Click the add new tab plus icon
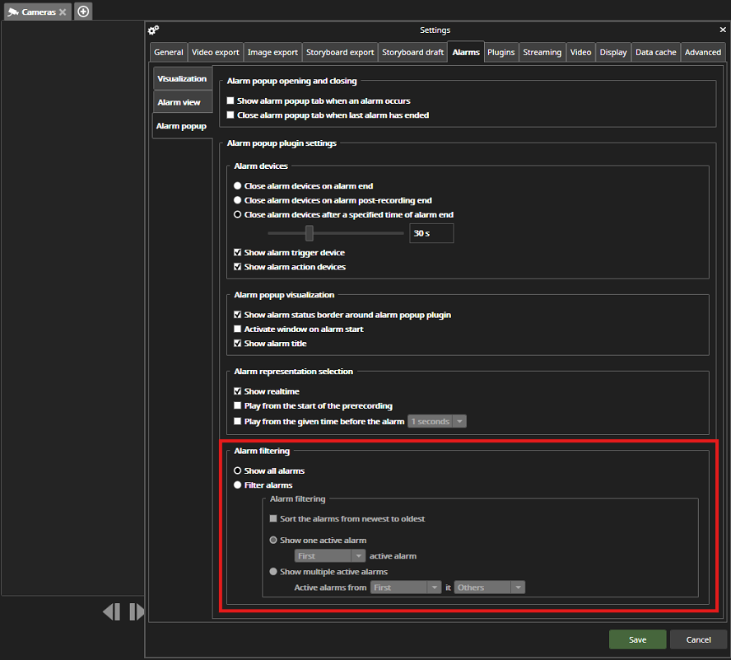731x660 pixels. pyautogui.click(x=83, y=12)
